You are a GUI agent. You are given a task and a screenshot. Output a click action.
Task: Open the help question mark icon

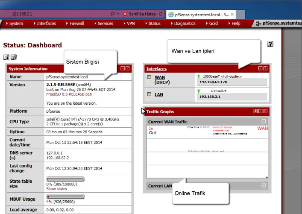(x=270, y=44)
